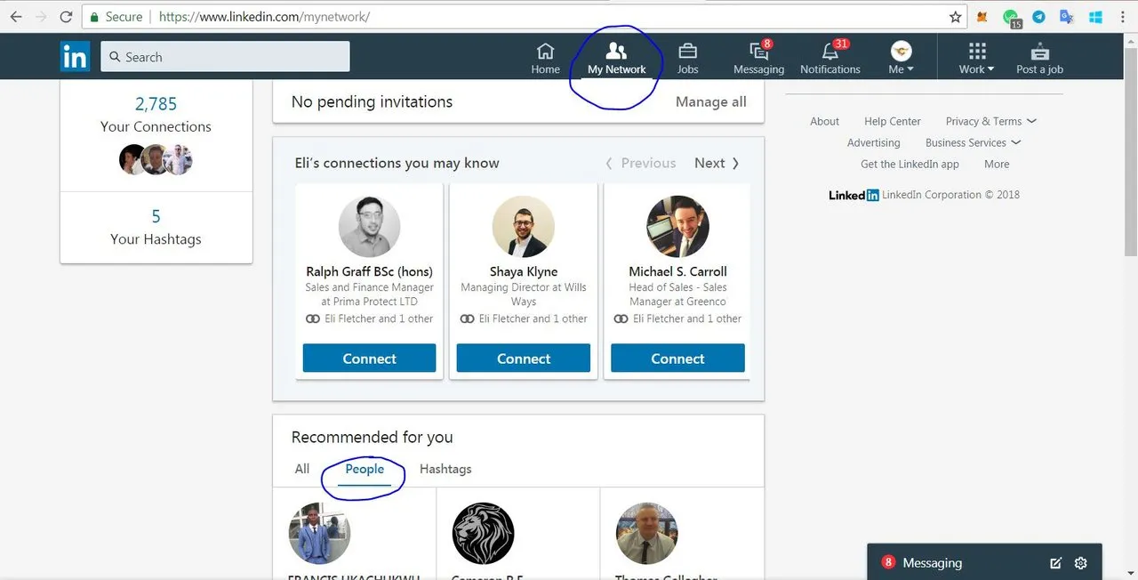Screen dimensions: 1138x580
Task: Click Get the LinkedIn app link
Action: coord(910,164)
